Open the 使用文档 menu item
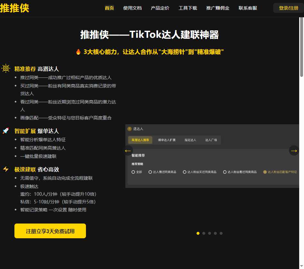 (x=132, y=8)
